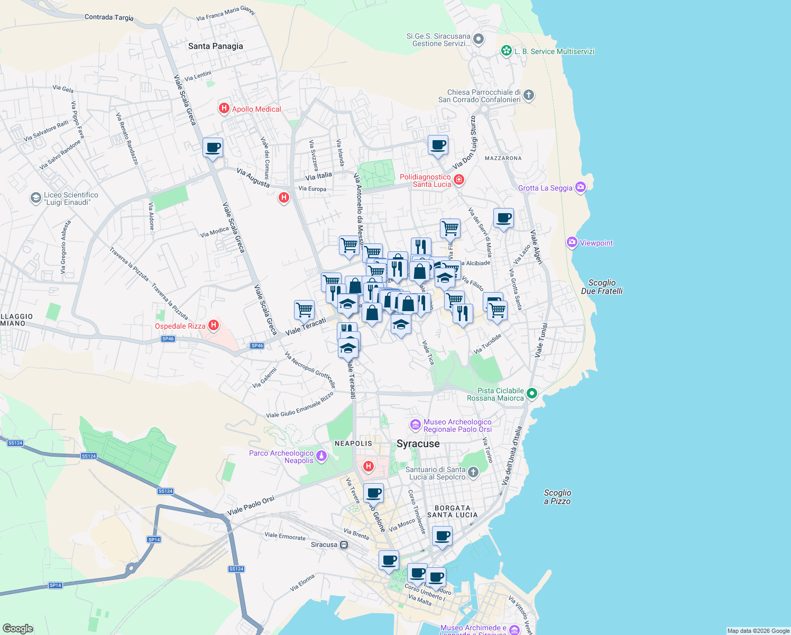Click the Santuario di Santa Lucia church marker
The height and width of the screenshot is (635, 791).
click(472, 471)
